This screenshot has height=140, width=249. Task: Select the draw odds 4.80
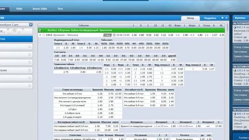click(141, 35)
